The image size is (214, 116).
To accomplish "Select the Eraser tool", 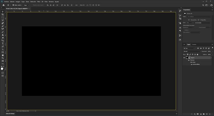I will coord(2,38).
